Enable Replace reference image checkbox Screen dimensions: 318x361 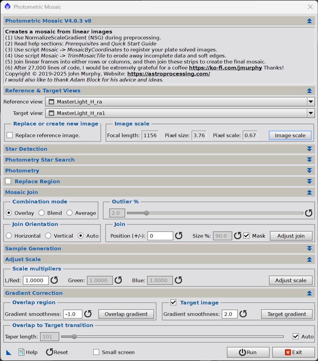(x=10, y=135)
